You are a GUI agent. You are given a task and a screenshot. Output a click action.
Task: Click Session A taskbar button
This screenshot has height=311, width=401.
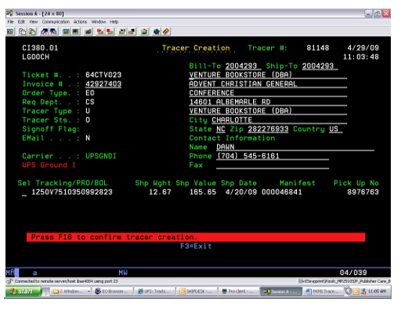tap(281, 291)
